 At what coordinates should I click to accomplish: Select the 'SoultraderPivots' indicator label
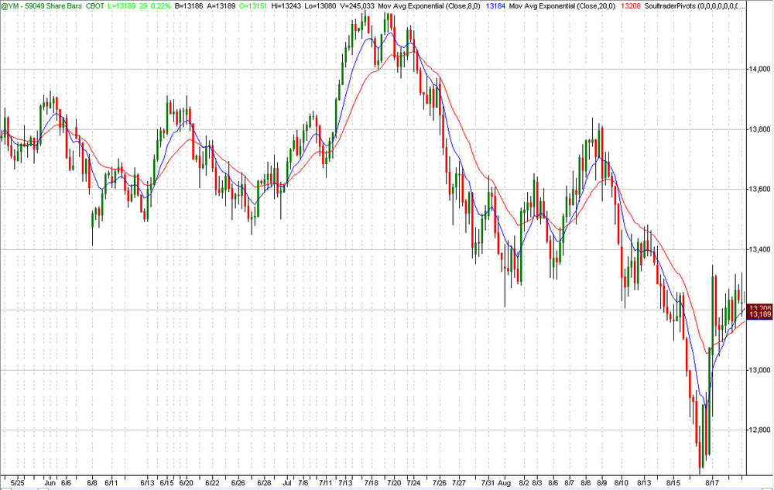(669, 6)
